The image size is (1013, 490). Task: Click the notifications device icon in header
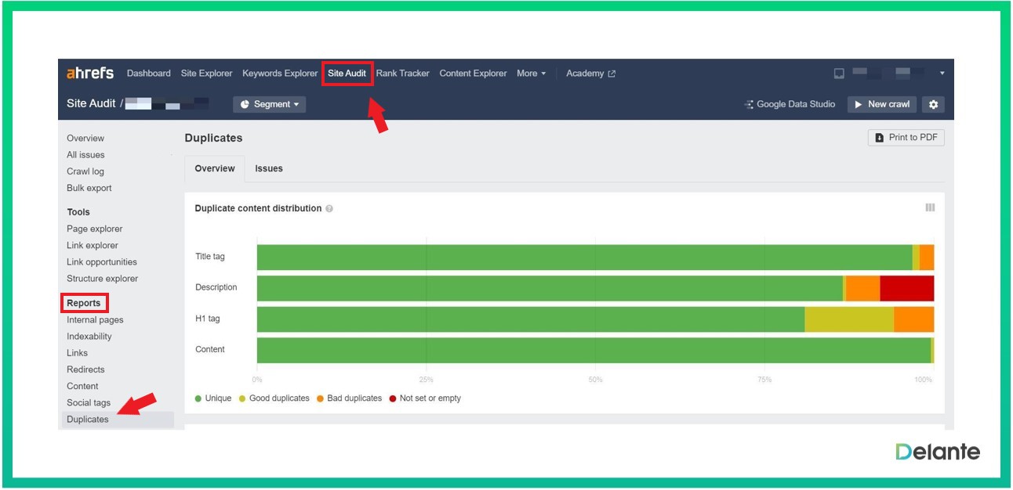tap(839, 74)
